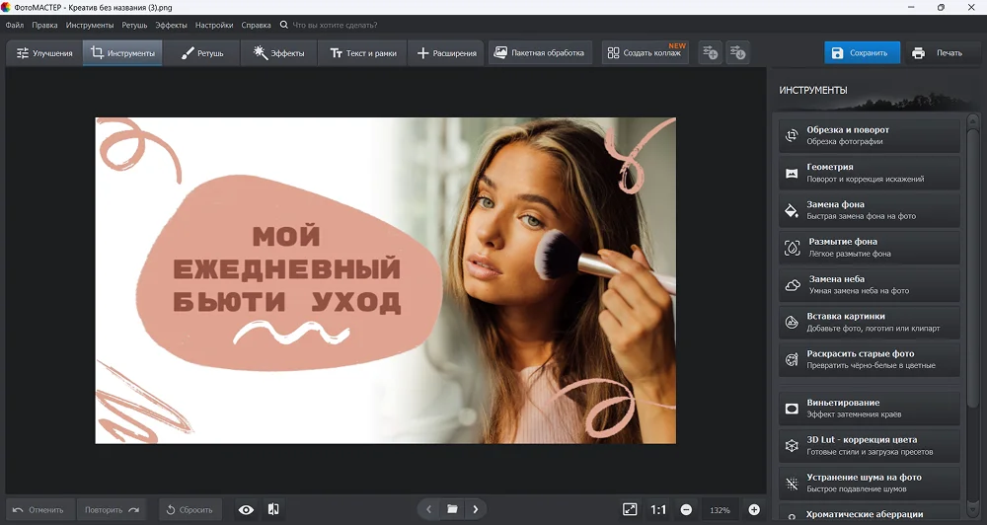
Task: Click the blue Сохранить button
Action: coord(862,53)
